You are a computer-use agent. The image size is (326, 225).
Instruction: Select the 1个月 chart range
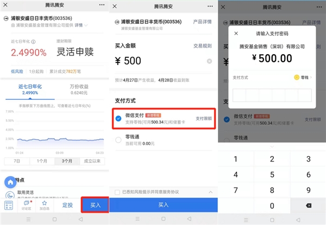[42, 161]
